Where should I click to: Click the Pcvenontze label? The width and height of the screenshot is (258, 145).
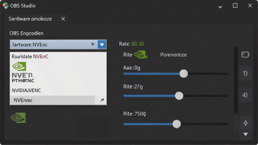(x=173, y=55)
